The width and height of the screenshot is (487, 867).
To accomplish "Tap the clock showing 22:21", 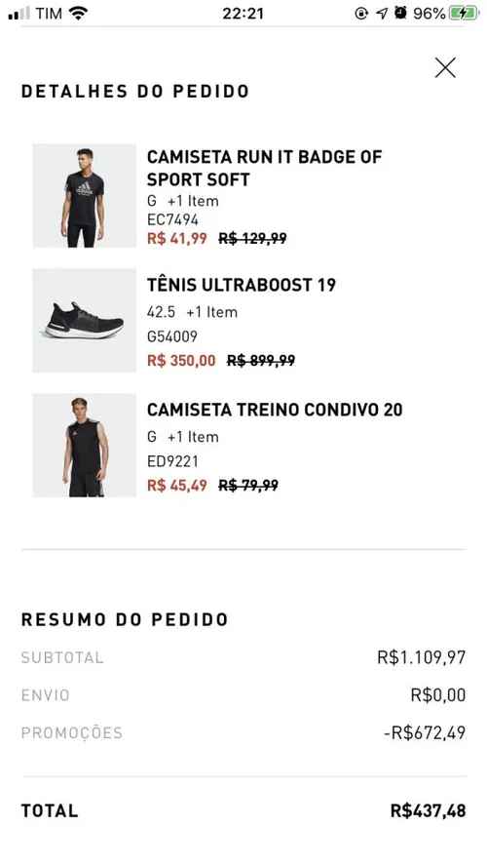I will (x=243, y=14).
